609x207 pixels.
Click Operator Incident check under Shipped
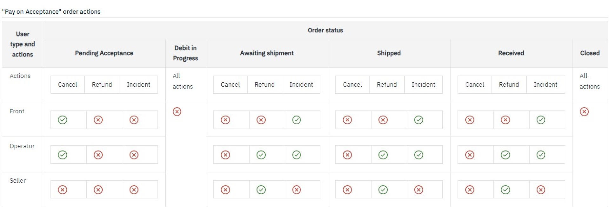(x=419, y=155)
